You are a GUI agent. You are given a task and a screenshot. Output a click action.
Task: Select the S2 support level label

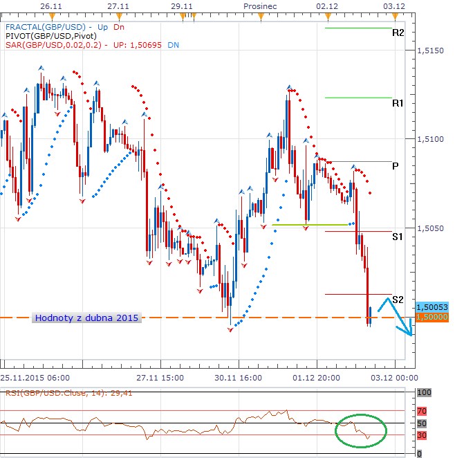[x=398, y=300]
